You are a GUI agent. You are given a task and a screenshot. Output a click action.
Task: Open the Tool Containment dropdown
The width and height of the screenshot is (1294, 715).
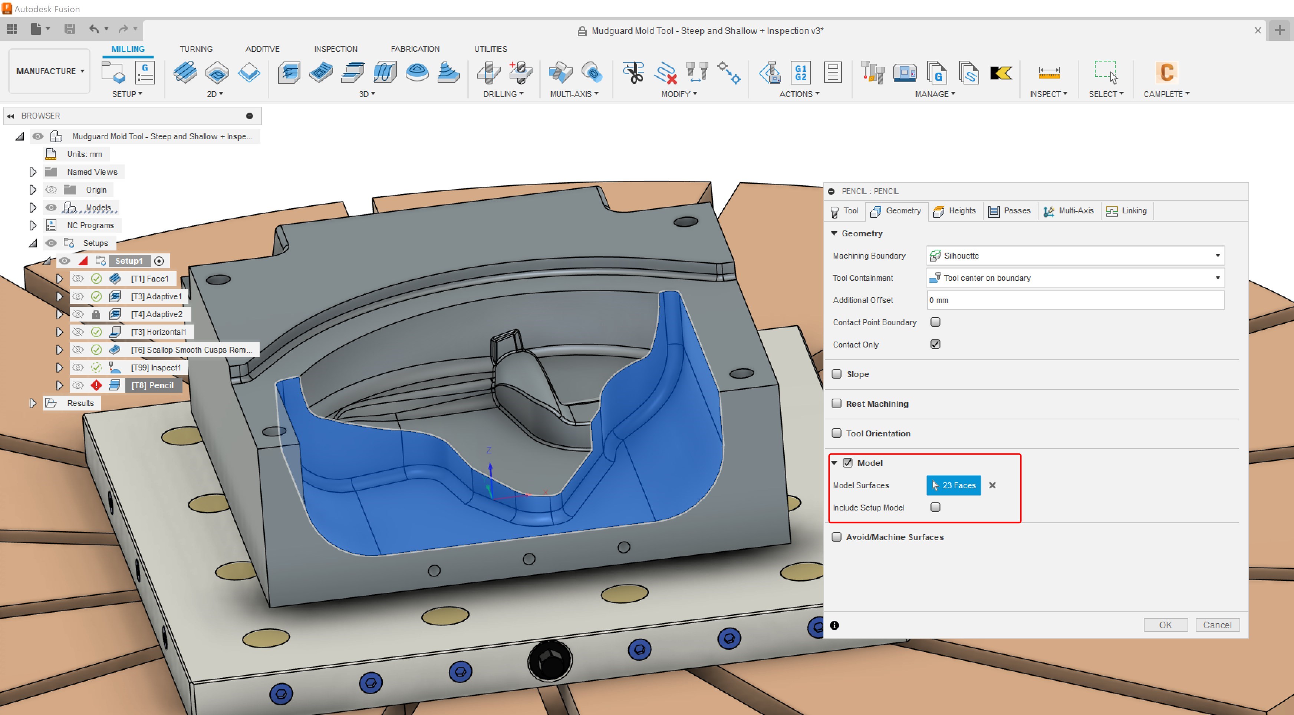(1075, 277)
